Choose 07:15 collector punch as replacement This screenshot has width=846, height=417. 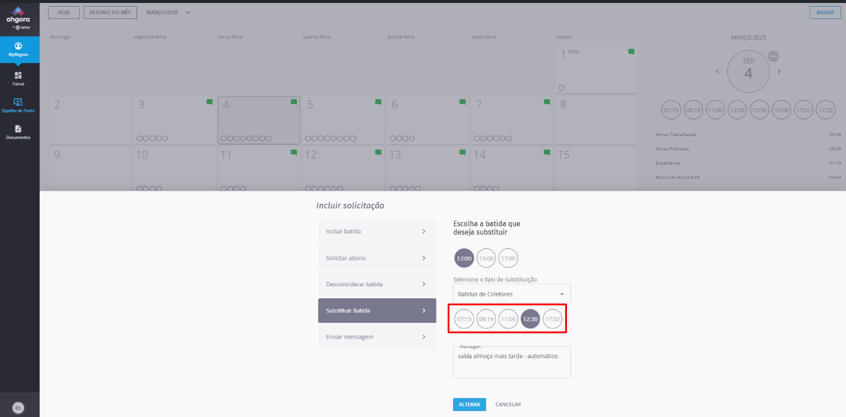tap(464, 319)
